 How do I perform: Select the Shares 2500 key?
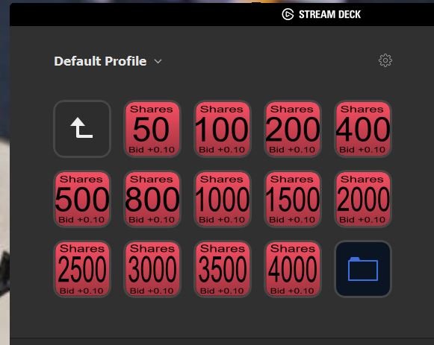pos(82,269)
